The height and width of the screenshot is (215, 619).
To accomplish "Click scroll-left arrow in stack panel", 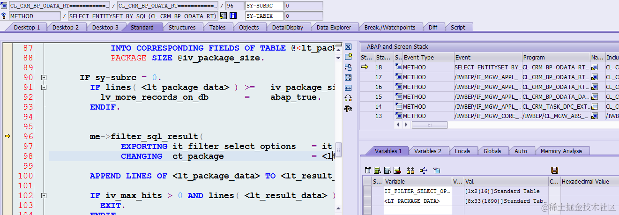I will coord(399,125).
